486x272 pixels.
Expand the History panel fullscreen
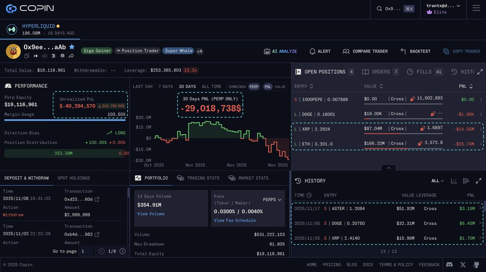tap(478, 181)
